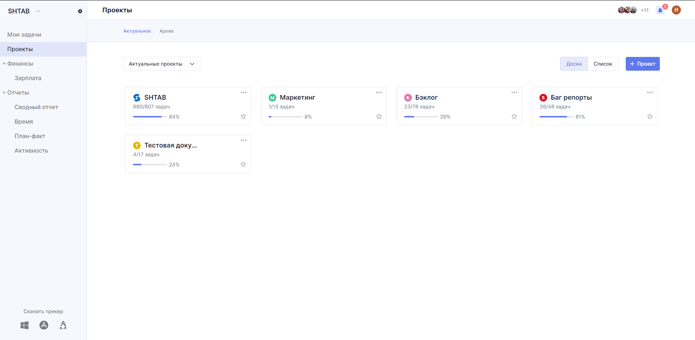Viewport: 695px width, 340px height.
Task: Collapse the Отчеты section
Action: 4,93
